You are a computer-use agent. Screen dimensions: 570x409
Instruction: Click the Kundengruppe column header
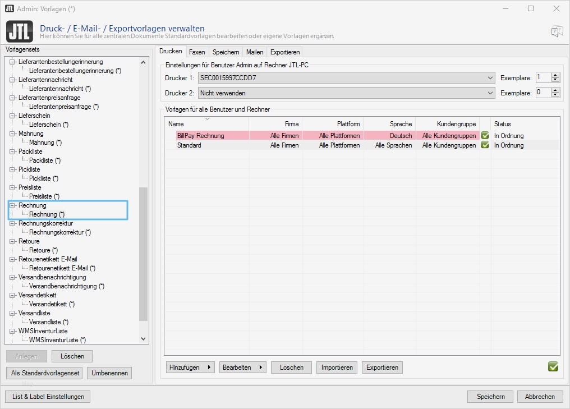[448, 123]
